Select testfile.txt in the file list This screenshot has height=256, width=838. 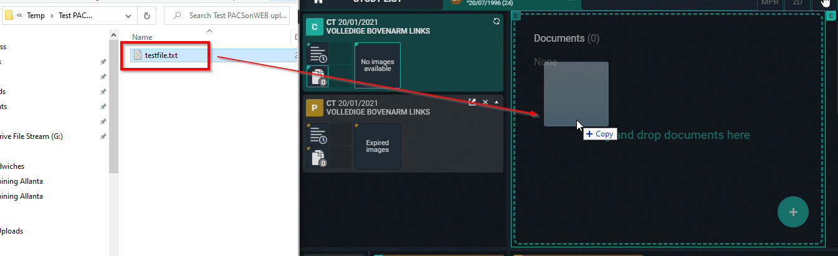(x=161, y=55)
